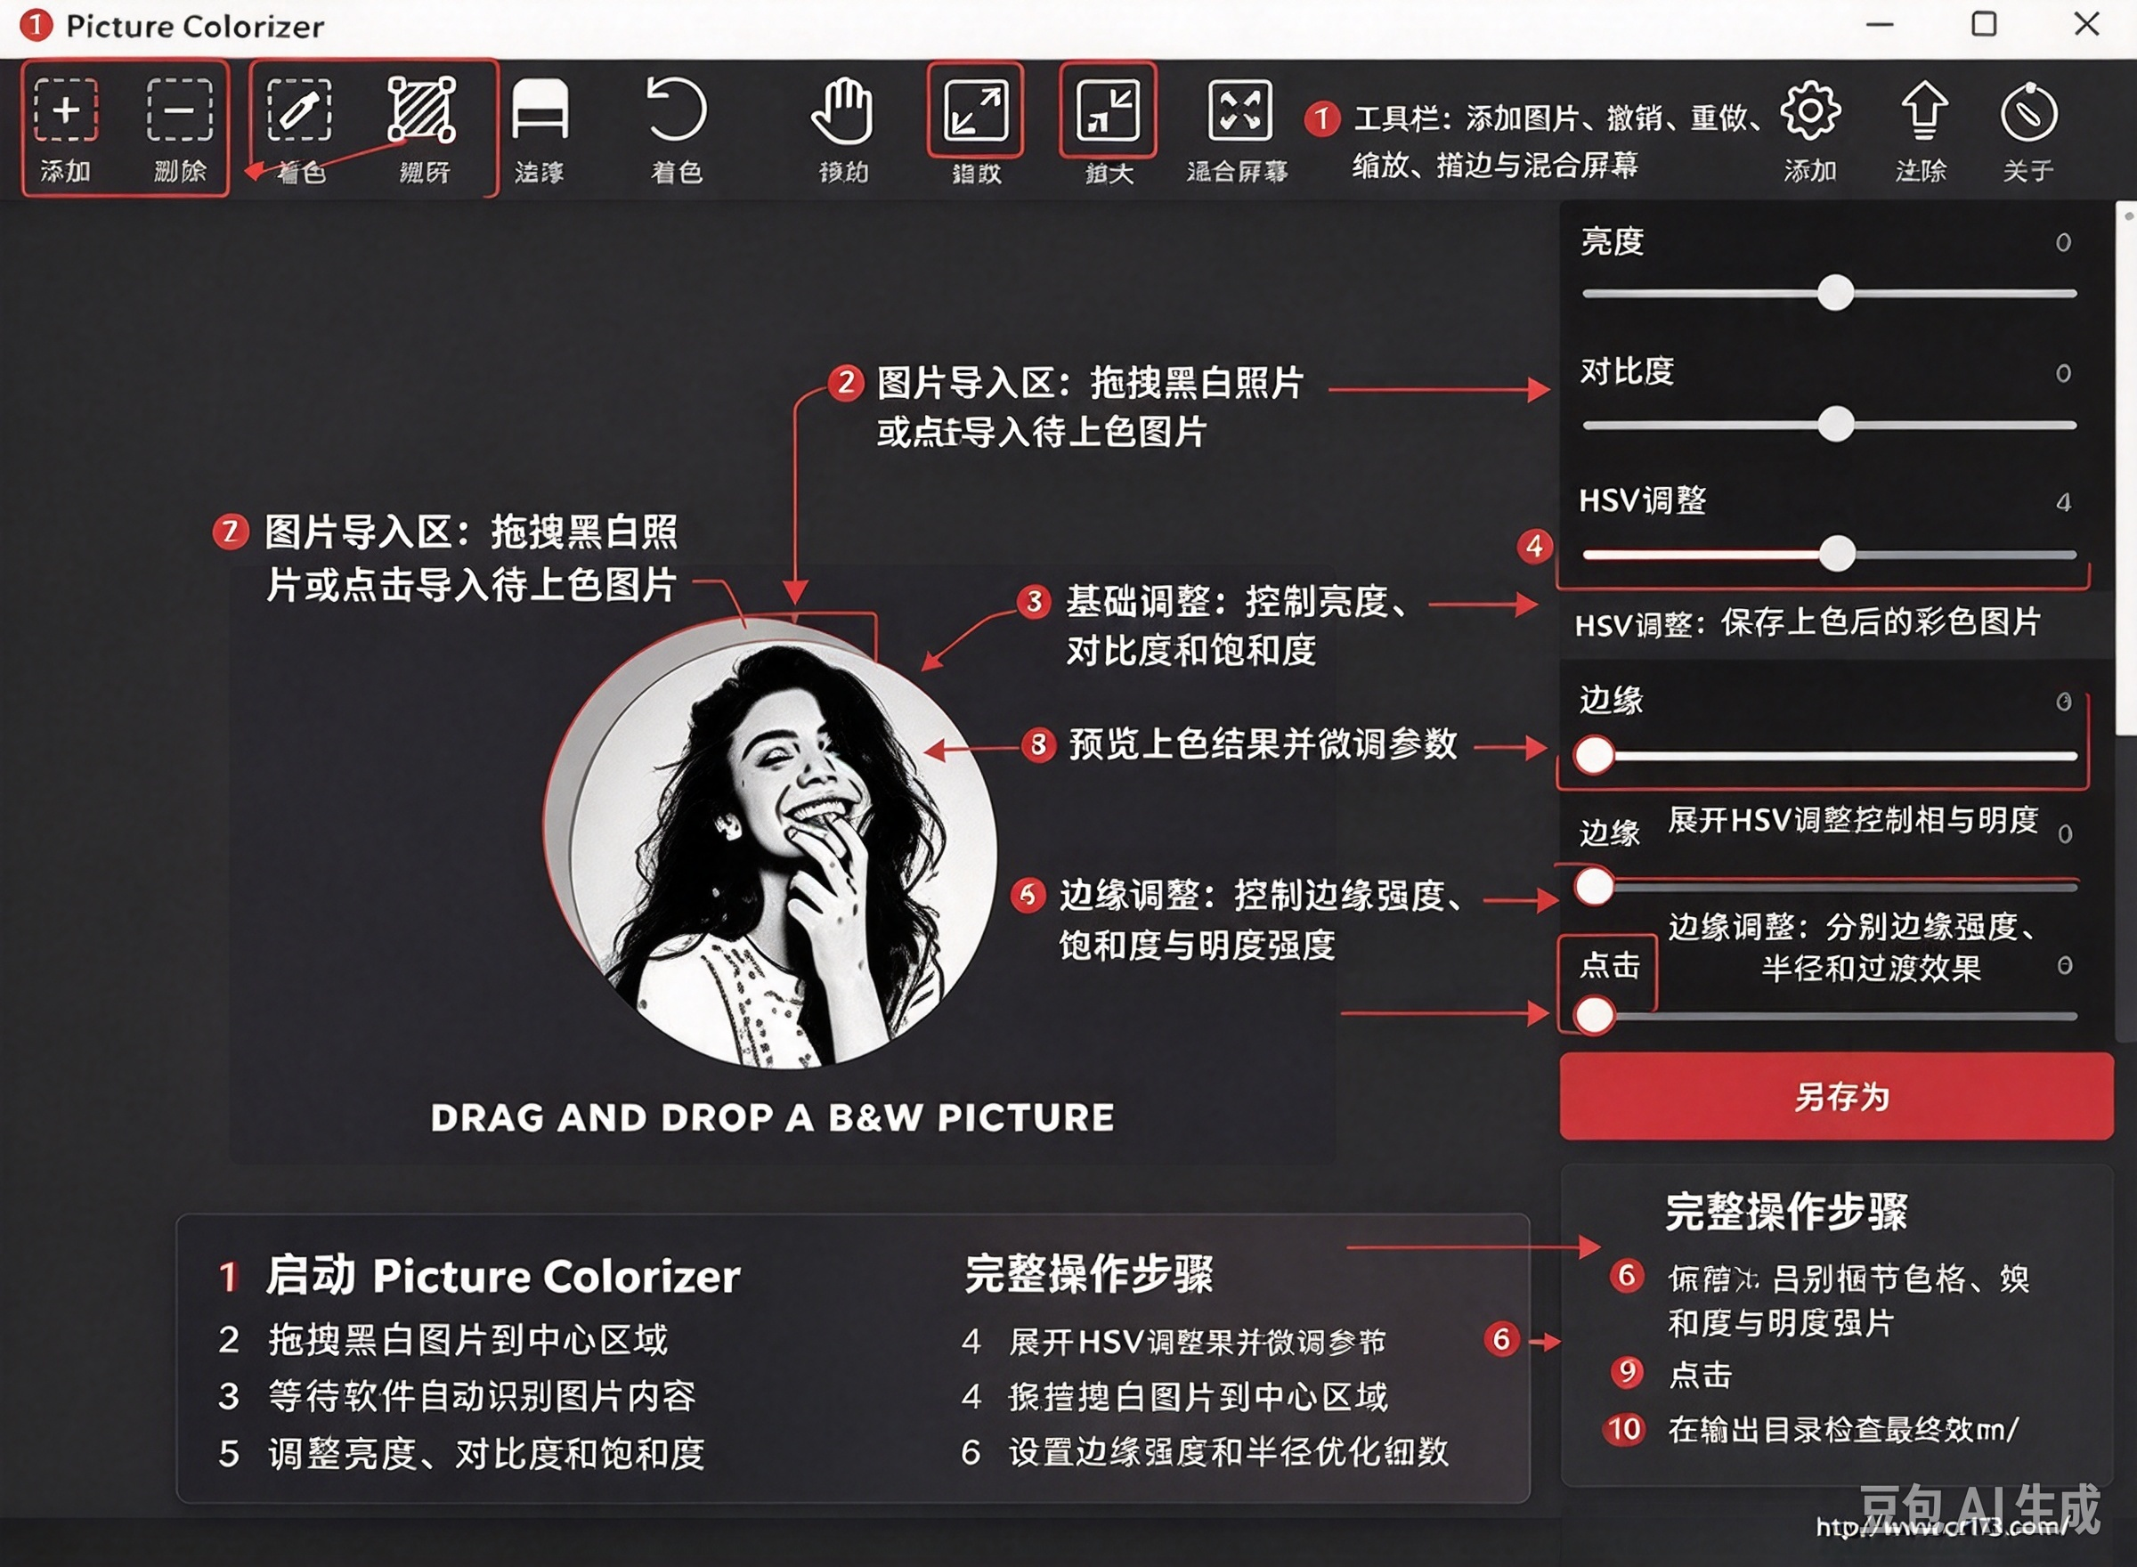Click the HSV调整：保存上色后的彩色图片 text row

coord(1808,623)
